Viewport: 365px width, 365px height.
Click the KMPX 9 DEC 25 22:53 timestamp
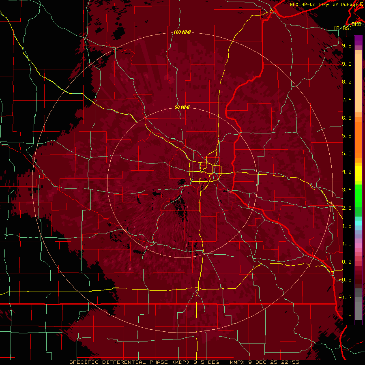click(x=264, y=362)
